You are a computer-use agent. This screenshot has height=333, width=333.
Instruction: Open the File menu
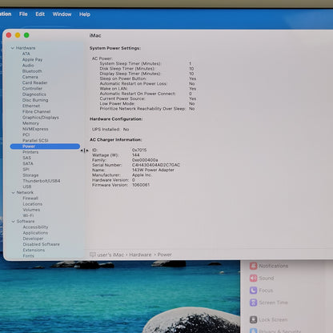click(23, 14)
